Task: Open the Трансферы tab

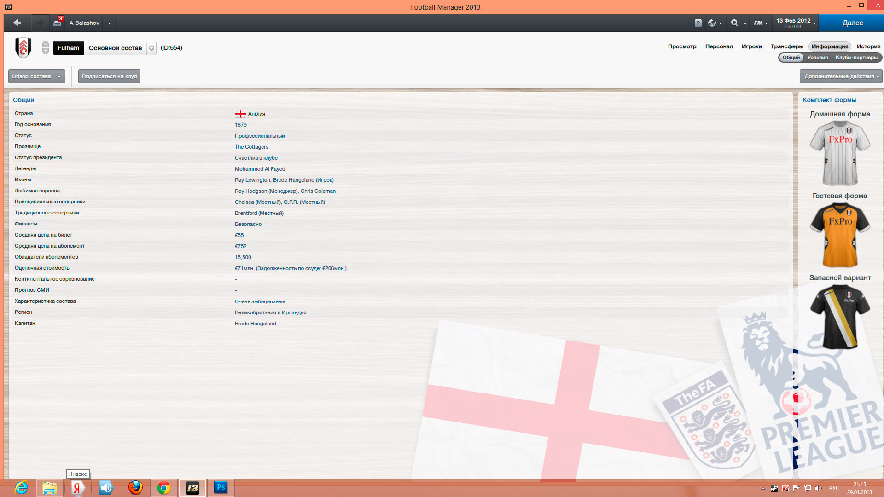Action: click(786, 46)
